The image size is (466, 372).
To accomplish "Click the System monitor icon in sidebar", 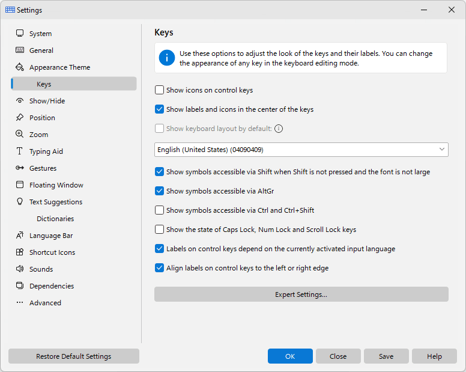I will 20,33.
